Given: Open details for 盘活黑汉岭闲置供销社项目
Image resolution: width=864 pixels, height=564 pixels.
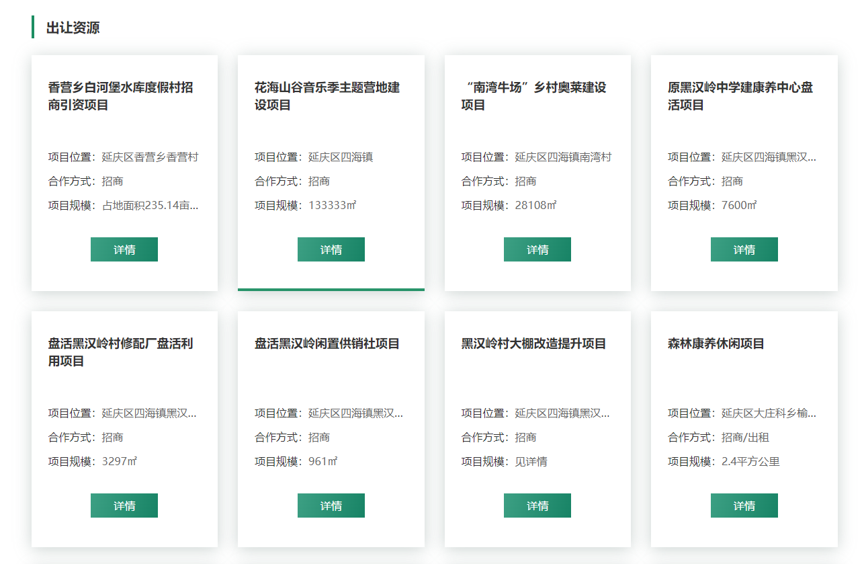Looking at the screenshot, I should click(x=331, y=506).
